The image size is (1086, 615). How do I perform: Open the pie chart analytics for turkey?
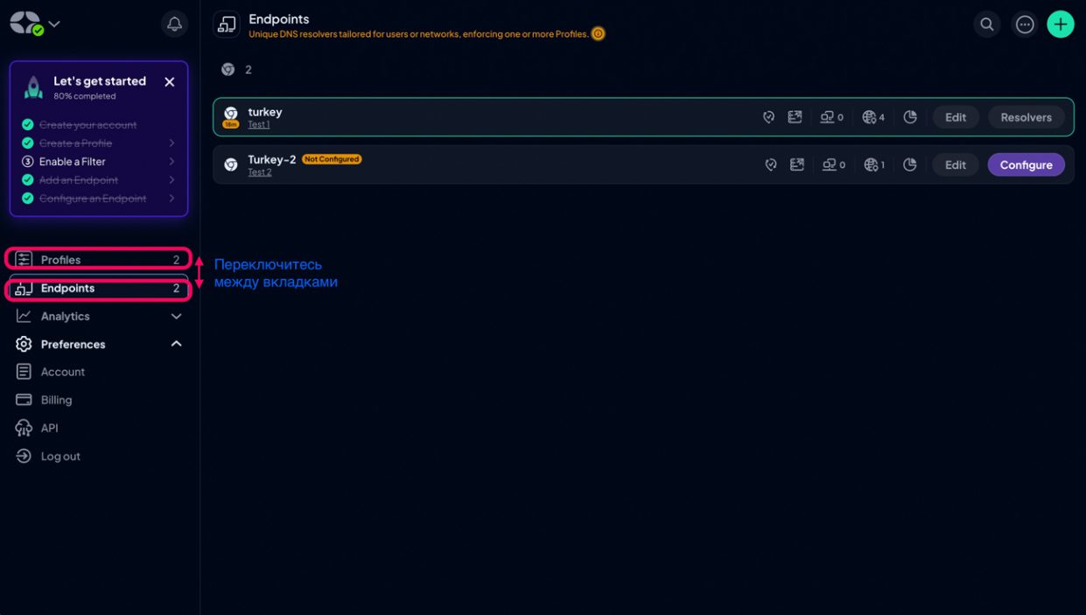pyautogui.click(x=910, y=117)
